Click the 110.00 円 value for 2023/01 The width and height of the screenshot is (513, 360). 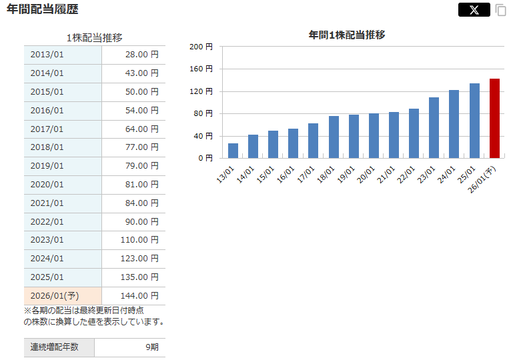(x=141, y=240)
